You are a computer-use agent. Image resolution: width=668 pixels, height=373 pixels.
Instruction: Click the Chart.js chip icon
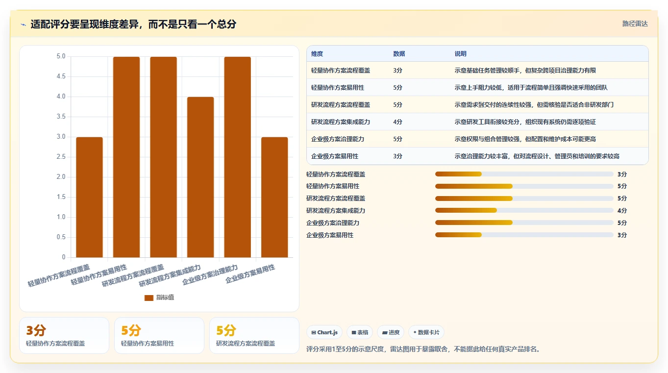tap(314, 332)
